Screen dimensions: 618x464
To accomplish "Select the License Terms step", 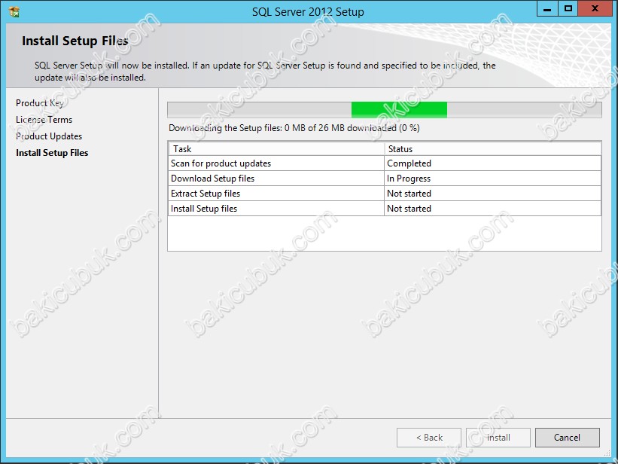I will [44, 120].
